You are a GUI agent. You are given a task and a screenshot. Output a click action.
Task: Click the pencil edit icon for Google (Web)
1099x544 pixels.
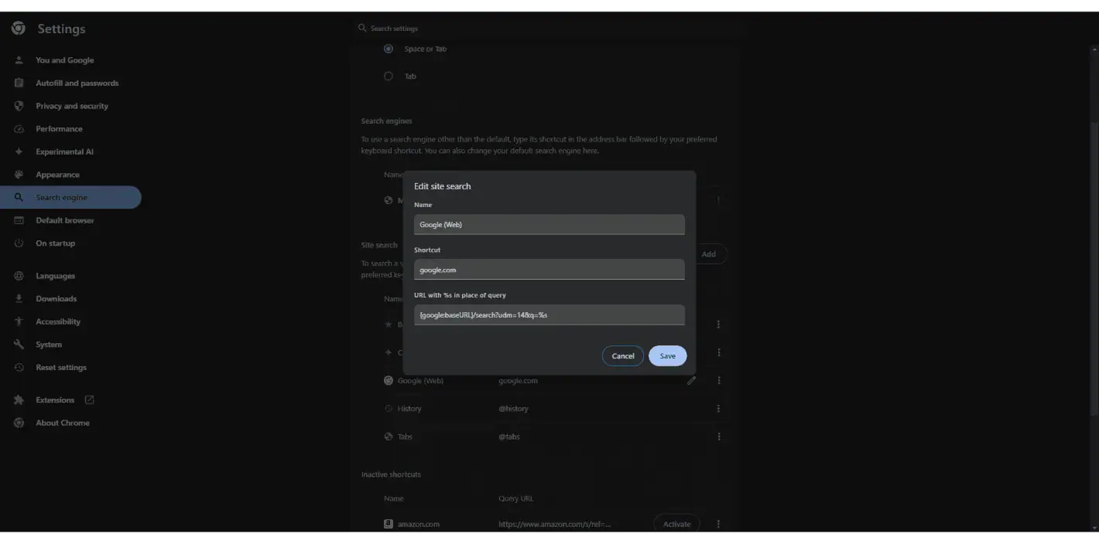(x=691, y=380)
